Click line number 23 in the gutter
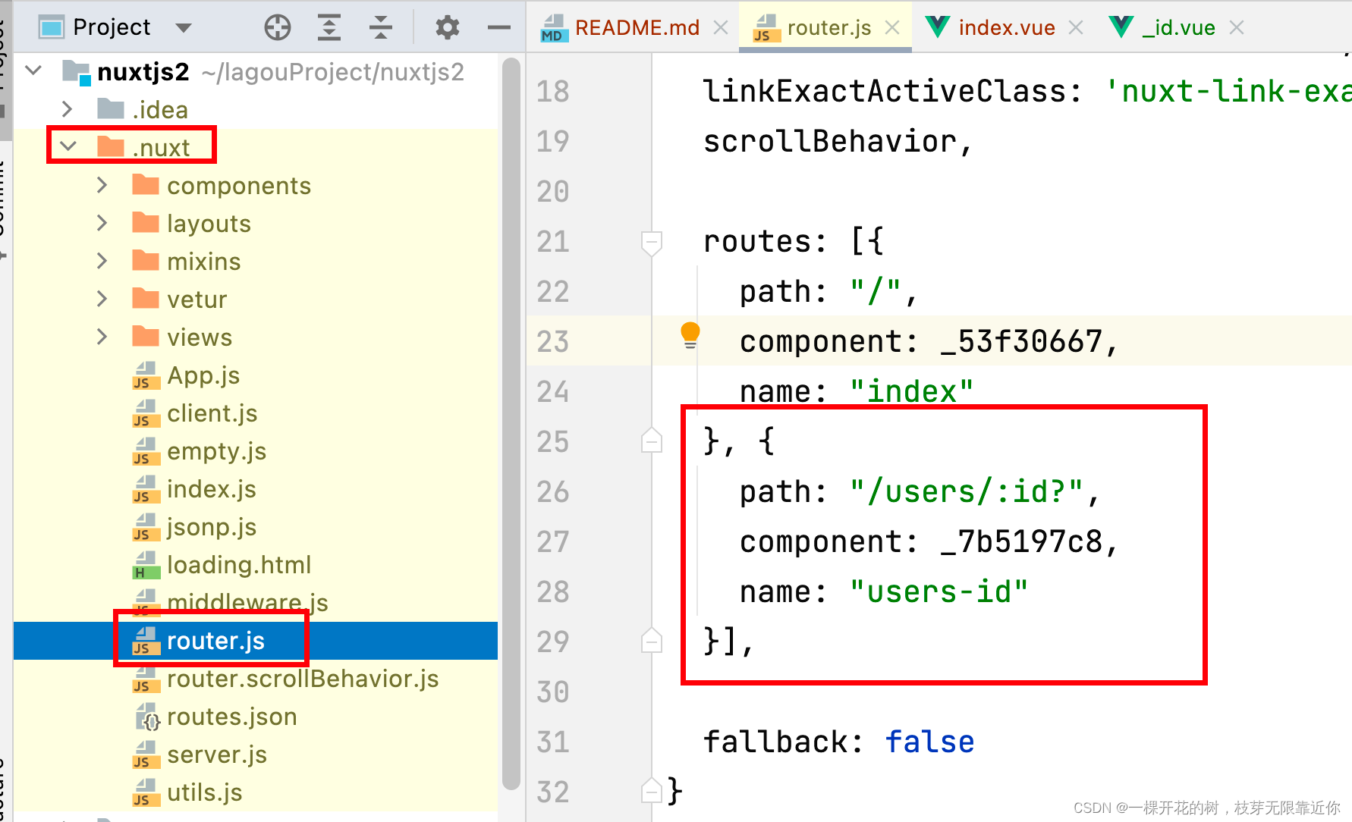 (552, 341)
